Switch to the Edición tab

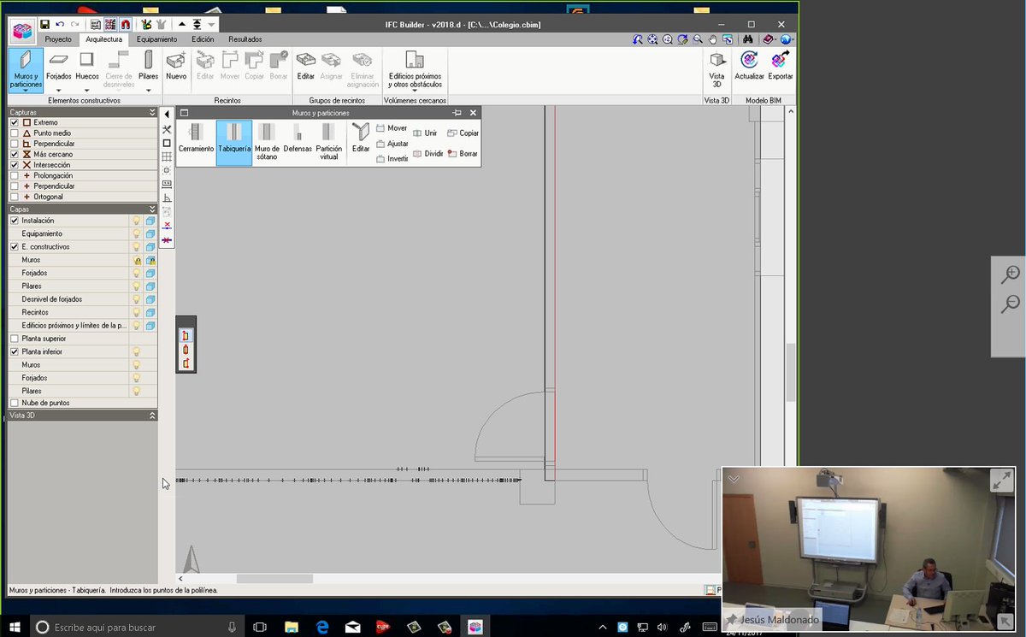tap(203, 39)
